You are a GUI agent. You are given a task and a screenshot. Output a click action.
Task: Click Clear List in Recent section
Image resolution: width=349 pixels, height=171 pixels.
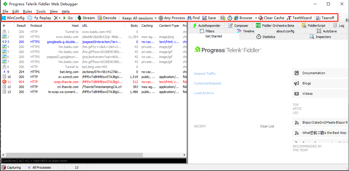267,126
